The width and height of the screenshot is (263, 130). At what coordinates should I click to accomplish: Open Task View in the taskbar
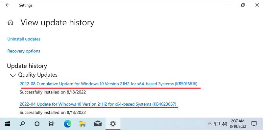(x=51, y=124)
